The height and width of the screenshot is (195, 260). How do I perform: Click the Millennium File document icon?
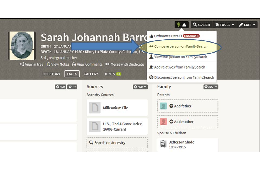coord(95,108)
